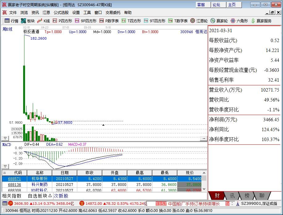The width and height of the screenshot is (283, 215).
Task: Click the application logo in title bar
Action: [x=4, y=5]
